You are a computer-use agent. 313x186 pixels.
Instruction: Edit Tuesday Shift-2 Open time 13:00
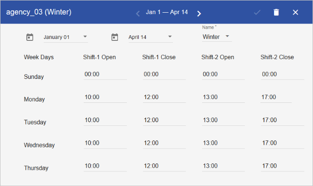pos(223,120)
